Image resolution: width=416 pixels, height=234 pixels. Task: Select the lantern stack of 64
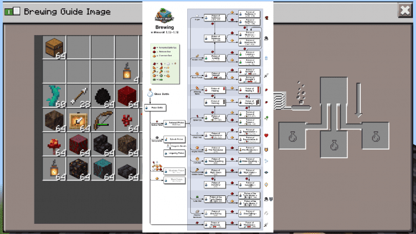tap(55, 169)
